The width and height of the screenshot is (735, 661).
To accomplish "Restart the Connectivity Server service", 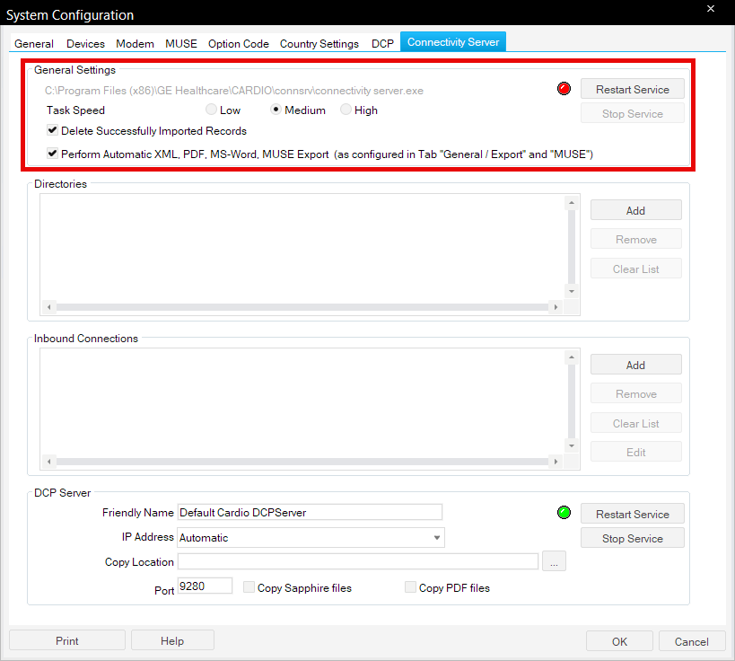I will pos(632,89).
